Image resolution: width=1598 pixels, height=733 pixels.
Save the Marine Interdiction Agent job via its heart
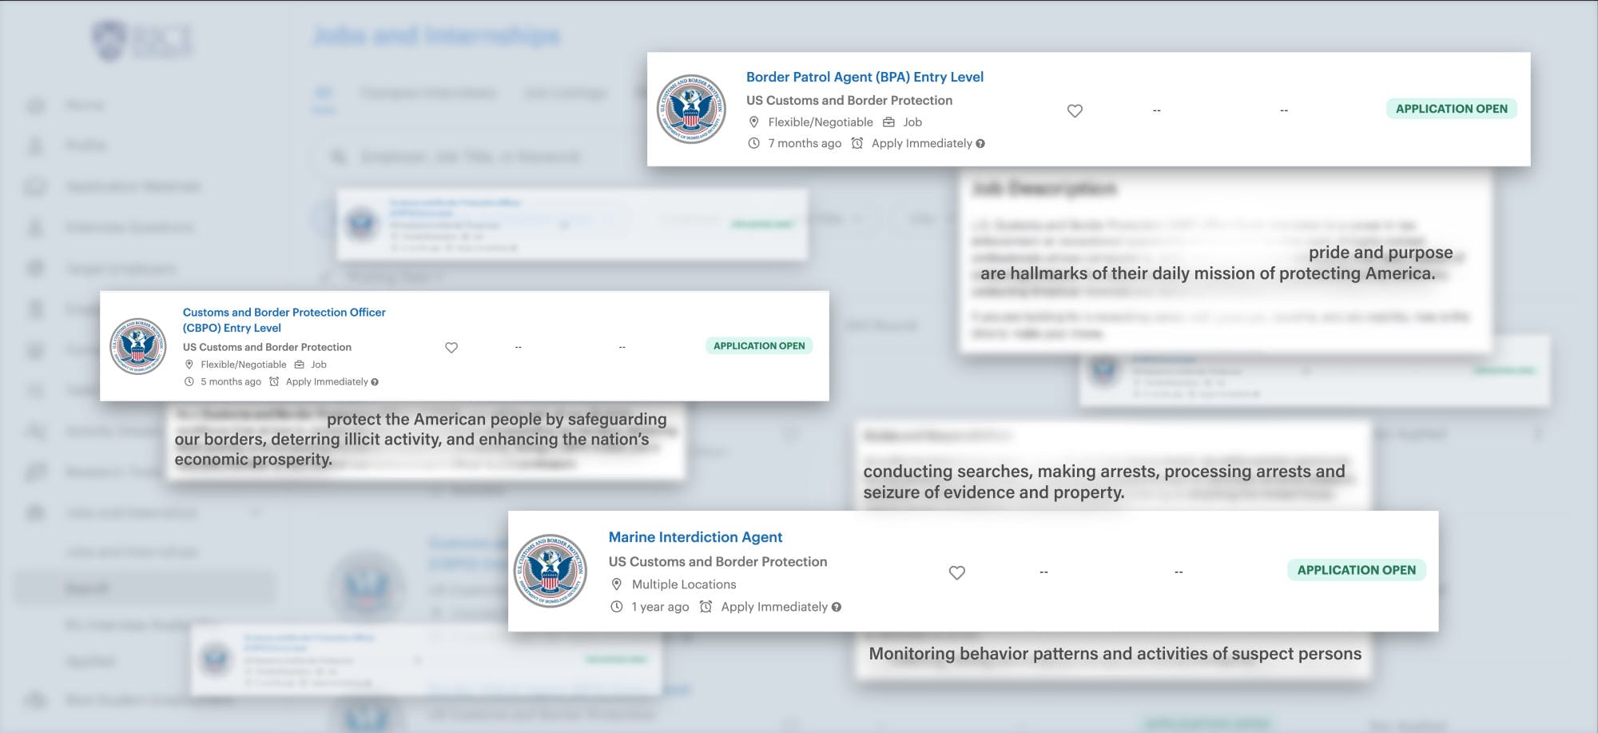pos(956,573)
